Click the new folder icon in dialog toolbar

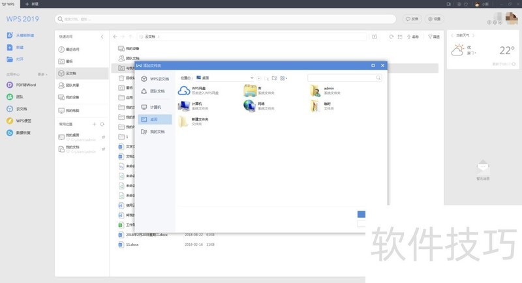click(274, 78)
